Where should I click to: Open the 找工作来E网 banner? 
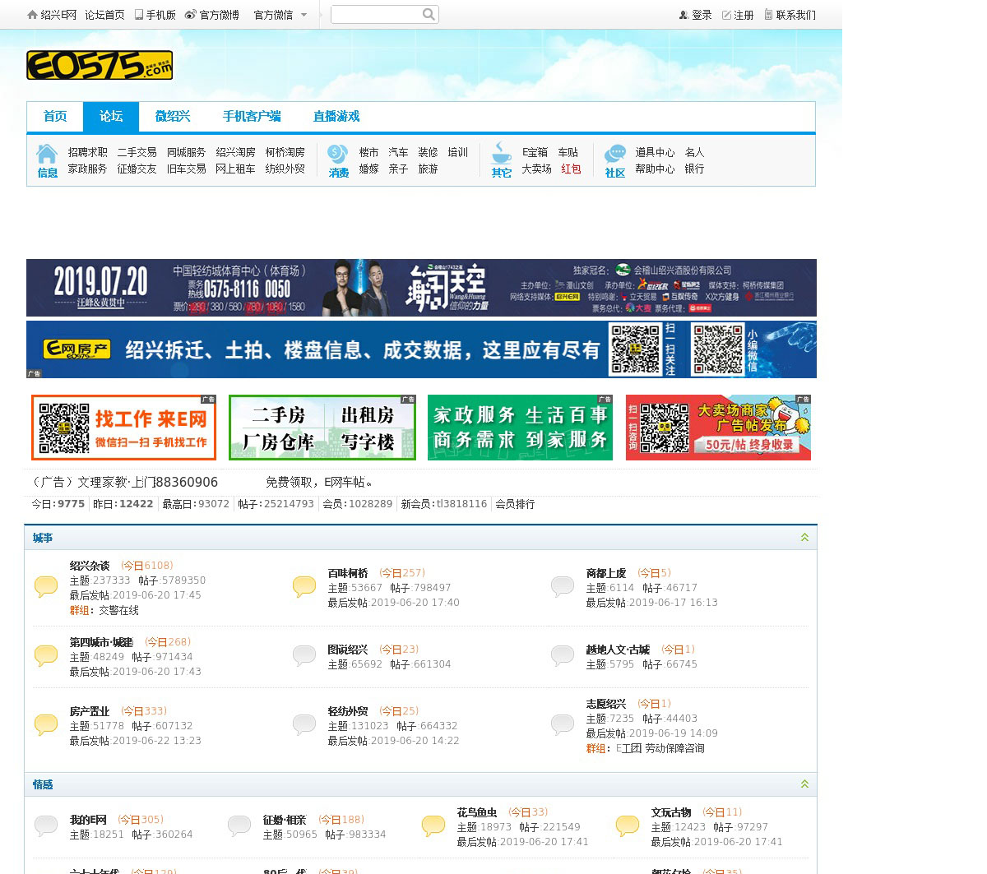point(123,428)
